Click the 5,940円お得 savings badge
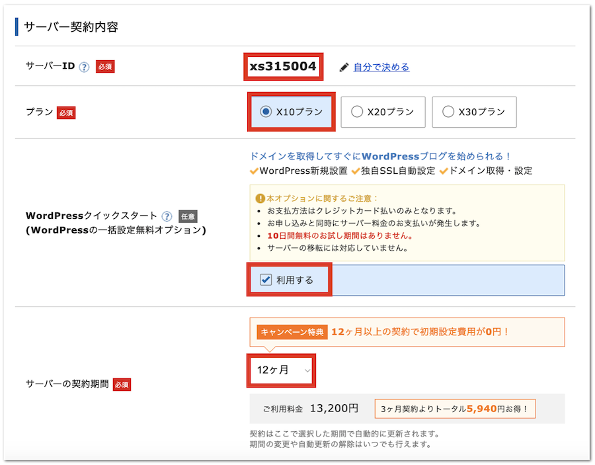 (x=454, y=409)
